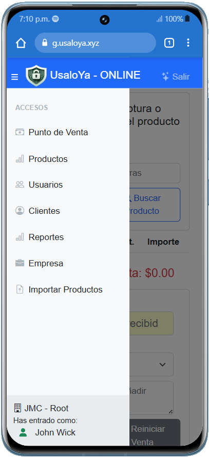
Task: Toggle the hamburger sidebar menu
Action: 14,77
